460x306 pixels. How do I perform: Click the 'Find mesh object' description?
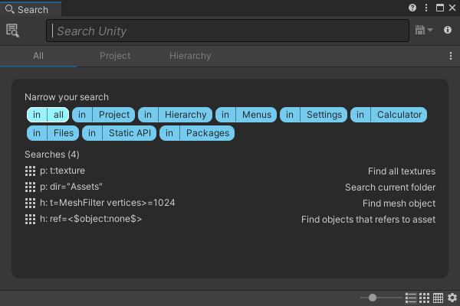click(399, 203)
